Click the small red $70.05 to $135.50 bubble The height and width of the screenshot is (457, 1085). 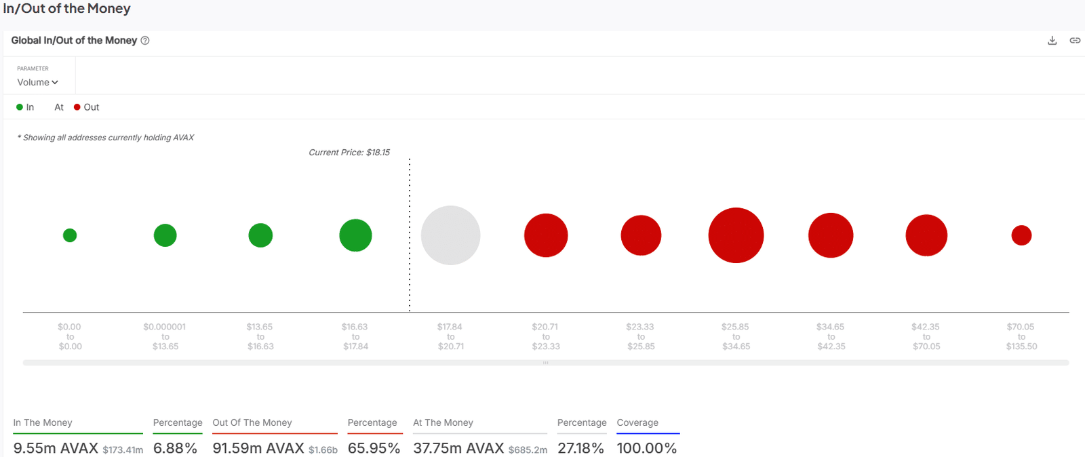pos(1021,235)
